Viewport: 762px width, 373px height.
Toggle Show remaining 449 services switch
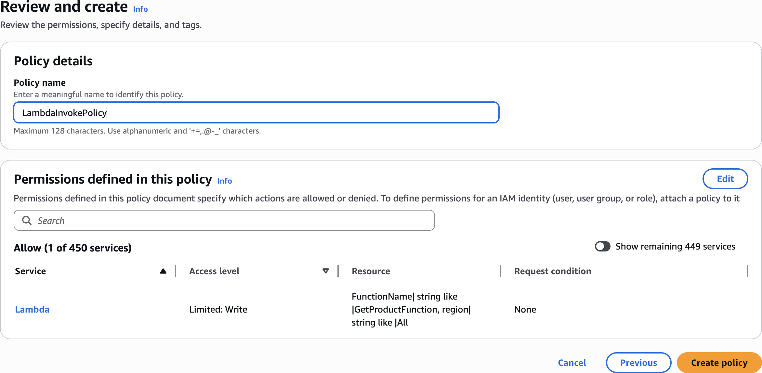coord(602,246)
